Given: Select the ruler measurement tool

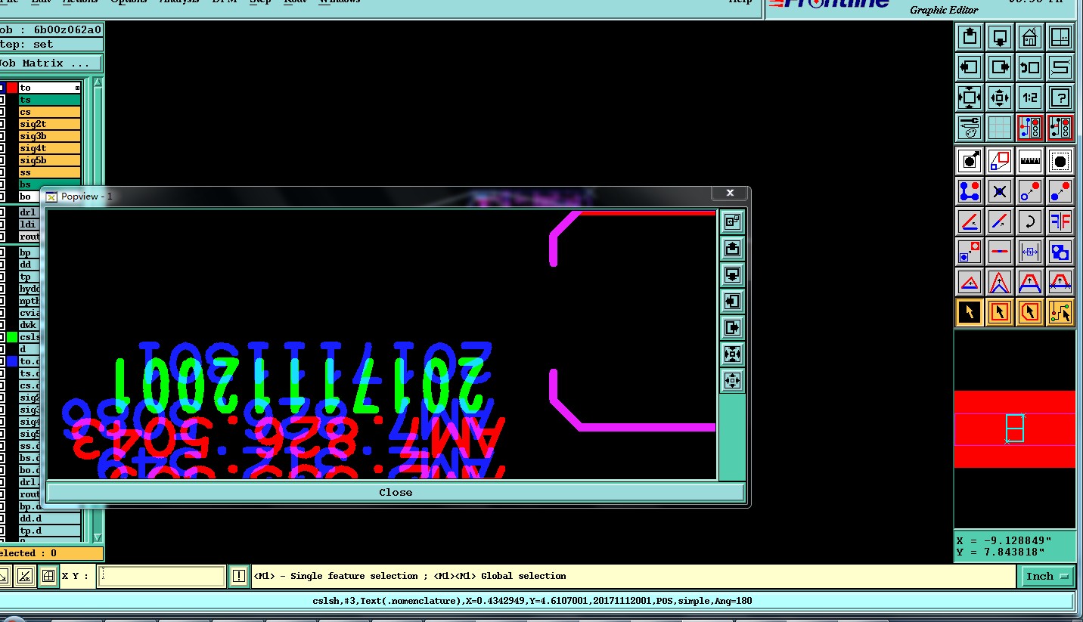Looking at the screenshot, I should coord(1030,161).
